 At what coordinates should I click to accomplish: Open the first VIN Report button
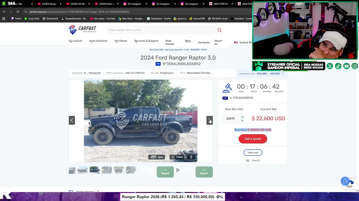coord(165,172)
